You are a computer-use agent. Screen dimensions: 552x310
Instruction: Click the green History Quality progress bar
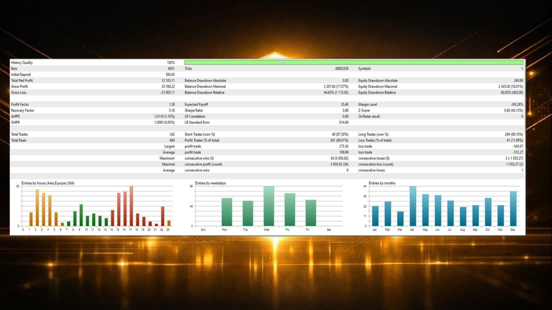point(354,62)
